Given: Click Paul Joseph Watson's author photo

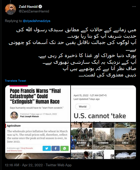Looking at the screenshot, I should click(14, 116).
